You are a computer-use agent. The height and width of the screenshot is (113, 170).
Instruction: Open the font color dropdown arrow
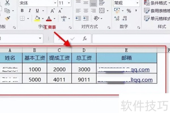point(54,19)
